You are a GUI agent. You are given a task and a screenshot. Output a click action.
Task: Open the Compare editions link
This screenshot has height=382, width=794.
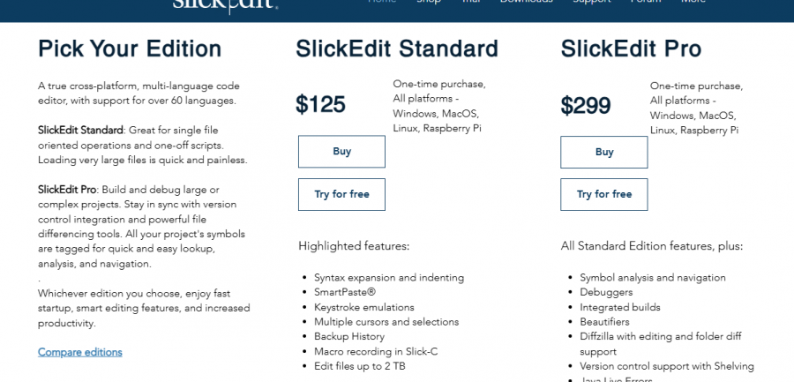(80, 352)
